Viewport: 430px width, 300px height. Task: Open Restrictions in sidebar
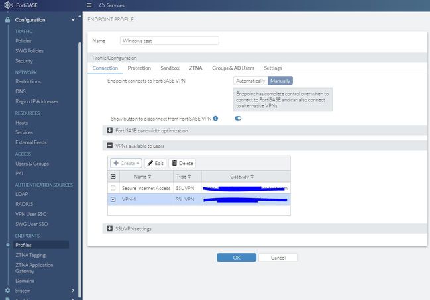28,81
